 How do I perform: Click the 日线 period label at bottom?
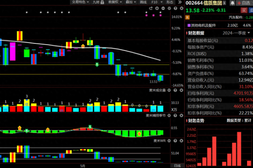177,166
